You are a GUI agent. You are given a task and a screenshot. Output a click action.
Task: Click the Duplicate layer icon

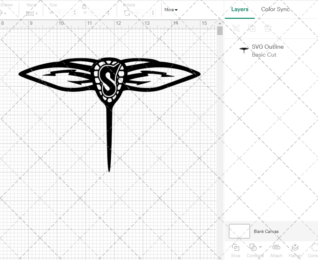(x=252, y=28)
